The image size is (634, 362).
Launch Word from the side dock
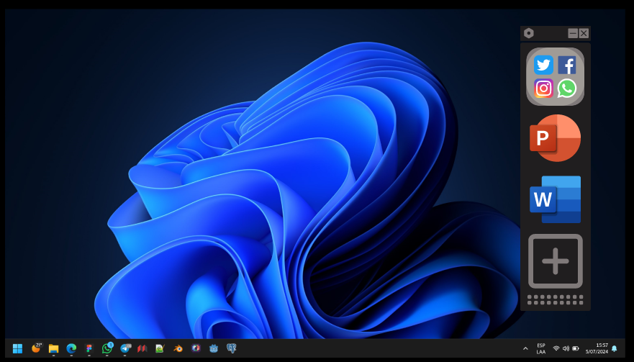pos(555,199)
